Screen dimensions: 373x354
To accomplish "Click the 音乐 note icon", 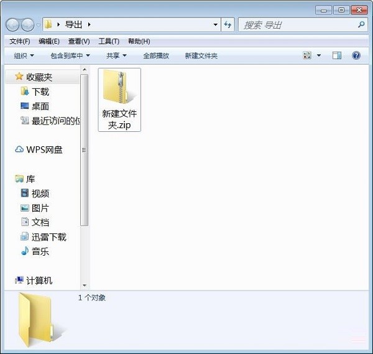I will click(25, 251).
